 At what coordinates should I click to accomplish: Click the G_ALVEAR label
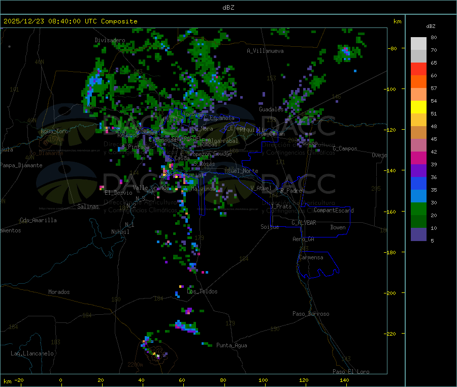[x=304, y=223]
